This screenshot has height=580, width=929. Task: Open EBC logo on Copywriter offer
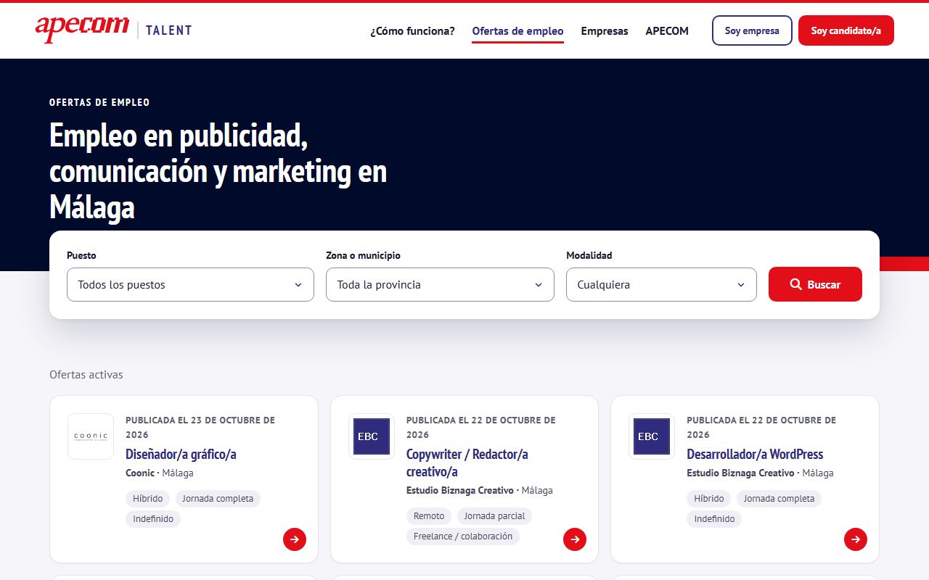pos(372,436)
